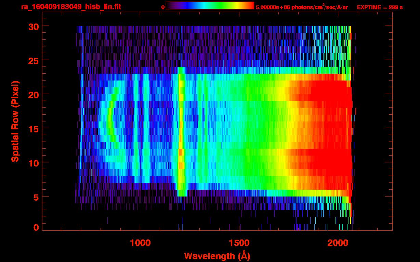Viewport: 420px width, 262px height.
Task: Click the 5 tick label on spatial axis
Action: click(x=35, y=197)
